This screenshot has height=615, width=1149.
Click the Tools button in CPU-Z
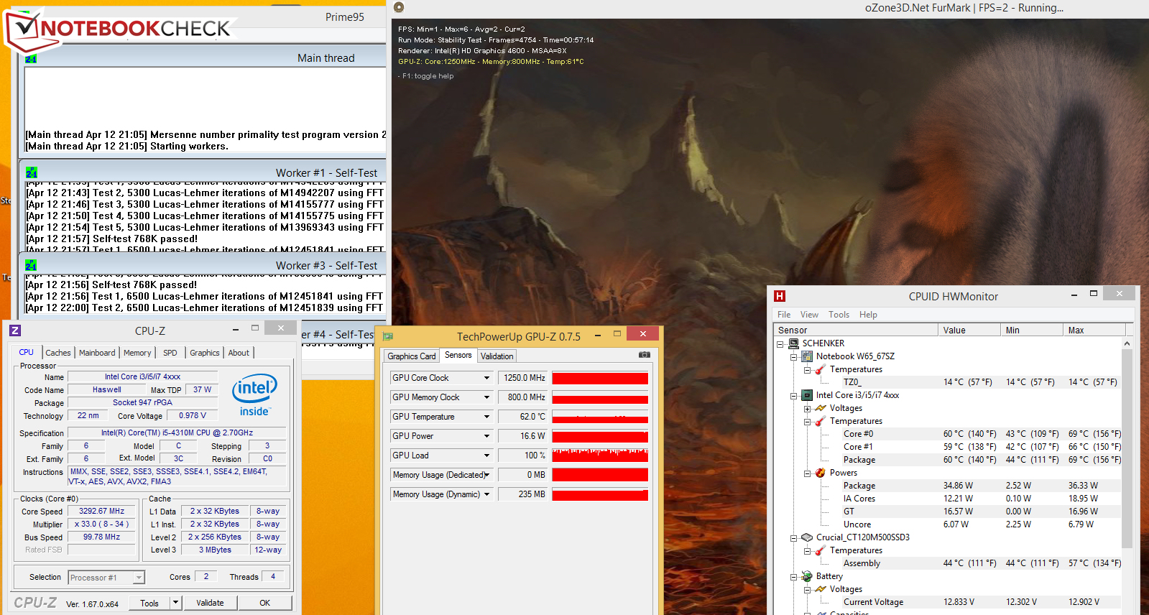pos(149,603)
